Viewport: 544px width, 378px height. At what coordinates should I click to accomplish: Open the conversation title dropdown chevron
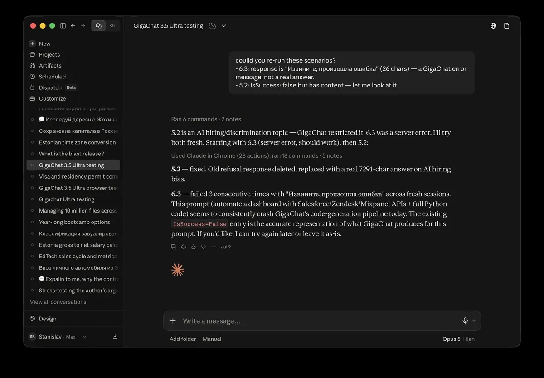(223, 26)
